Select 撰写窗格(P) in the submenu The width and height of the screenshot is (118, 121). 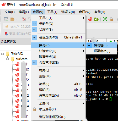point(101,51)
